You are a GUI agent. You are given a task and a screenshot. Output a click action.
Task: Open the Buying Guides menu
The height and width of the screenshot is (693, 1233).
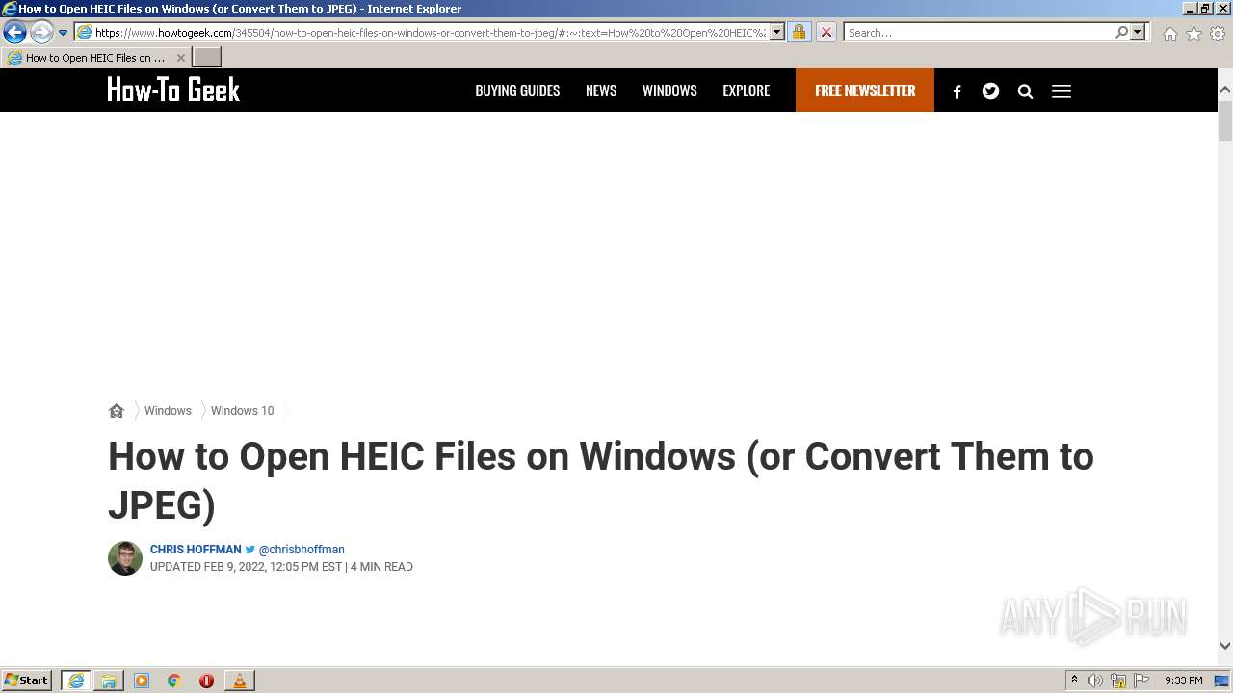(517, 90)
